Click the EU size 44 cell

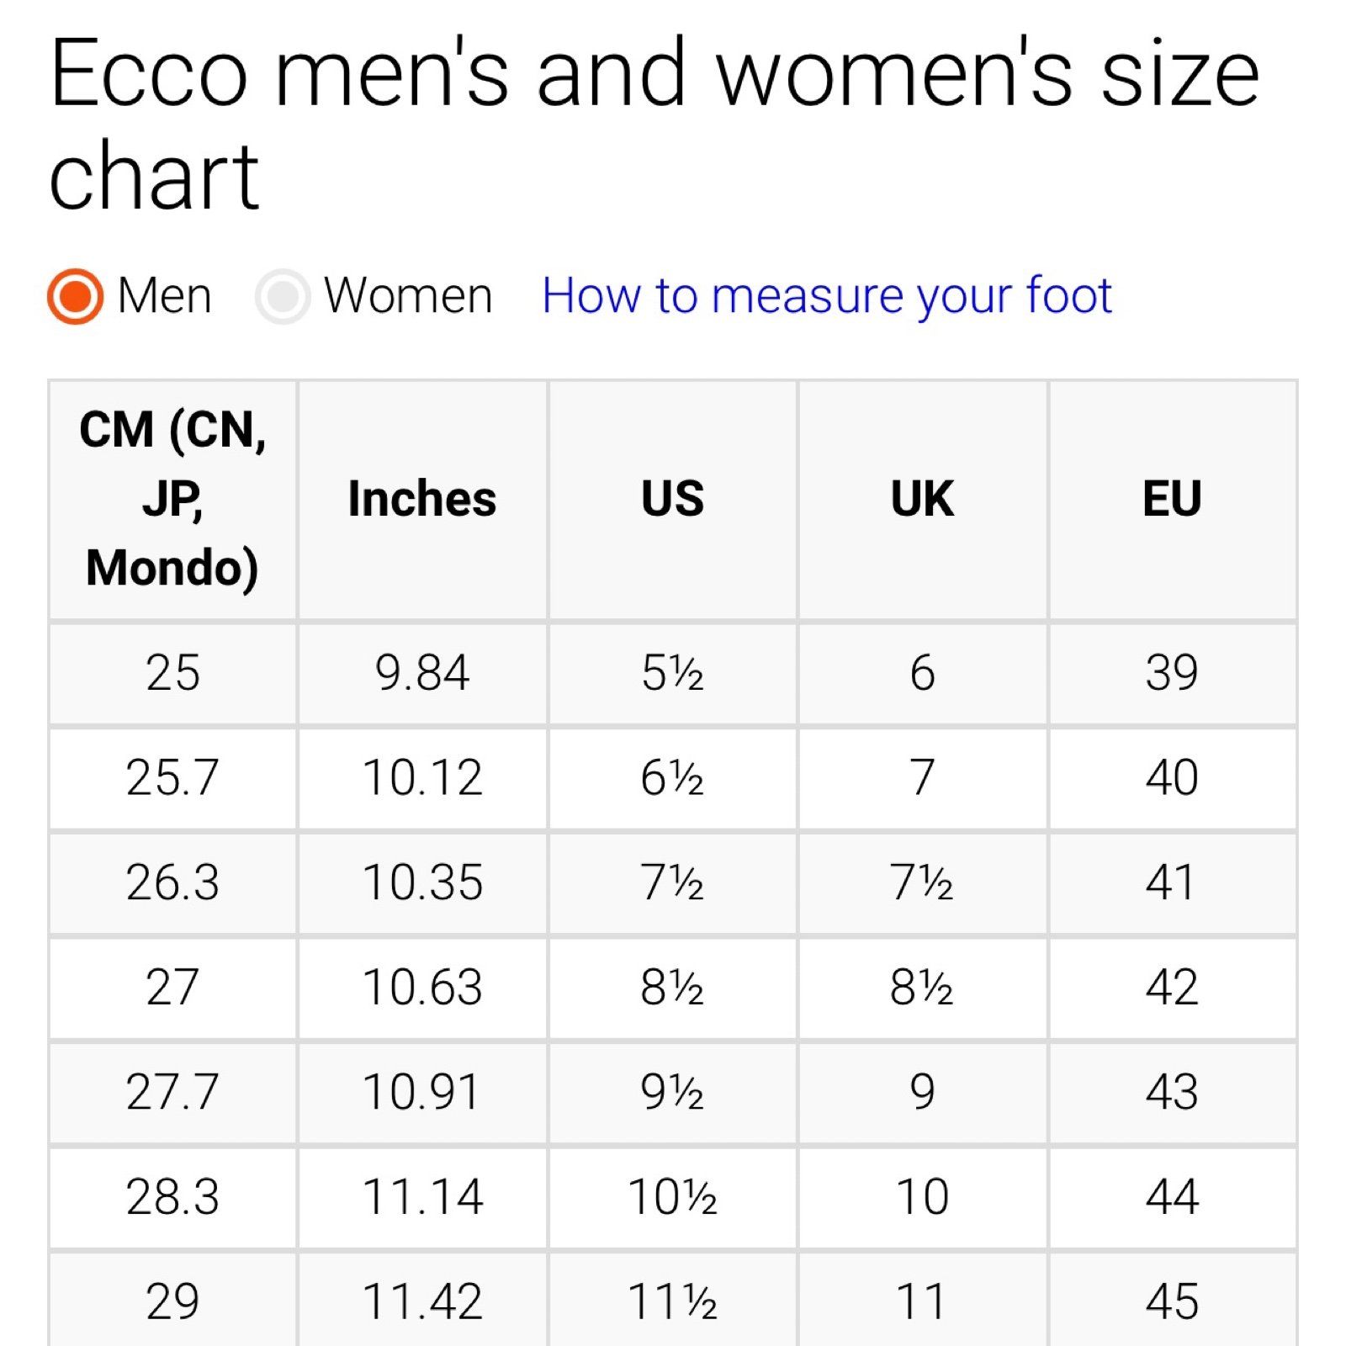point(1172,1197)
